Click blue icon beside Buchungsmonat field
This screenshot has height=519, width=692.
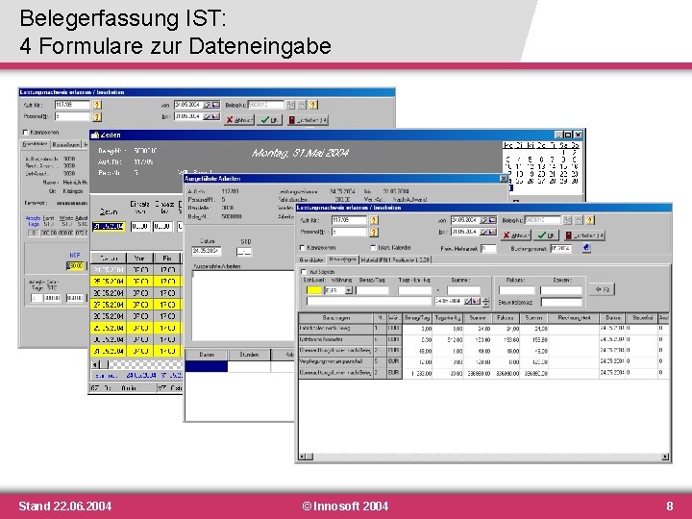click(586, 248)
